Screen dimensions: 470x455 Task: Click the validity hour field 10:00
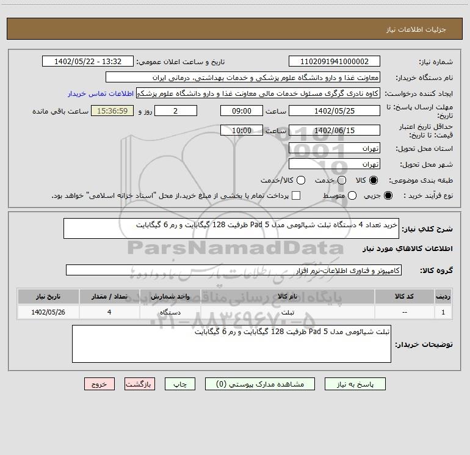click(x=242, y=130)
